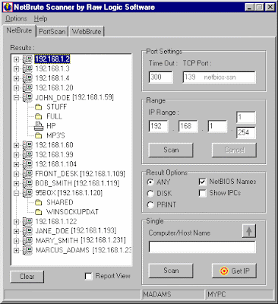
Task: Click the computer icon beside 192.168.1.4
Action: [x=27, y=78]
